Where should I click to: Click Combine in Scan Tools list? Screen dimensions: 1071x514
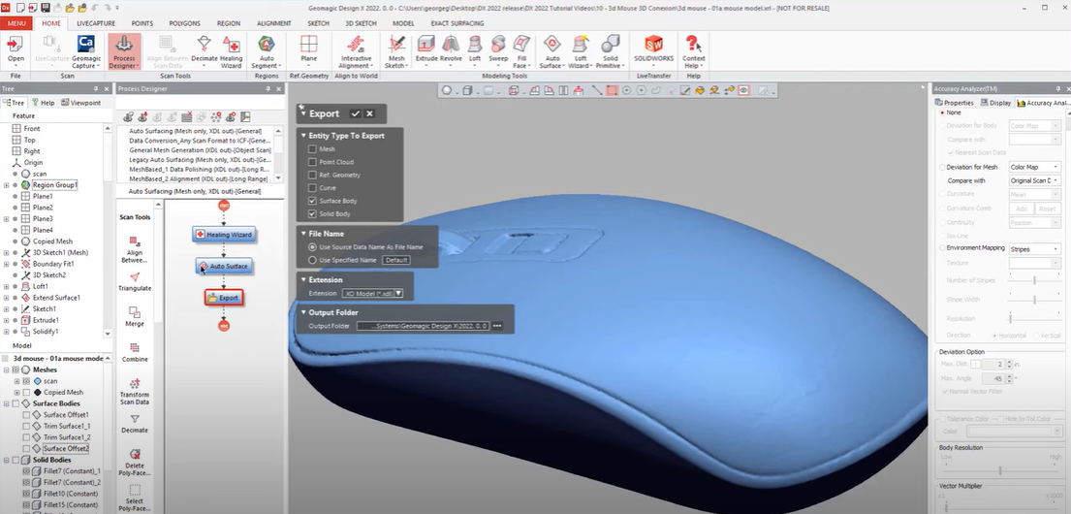pos(135,352)
